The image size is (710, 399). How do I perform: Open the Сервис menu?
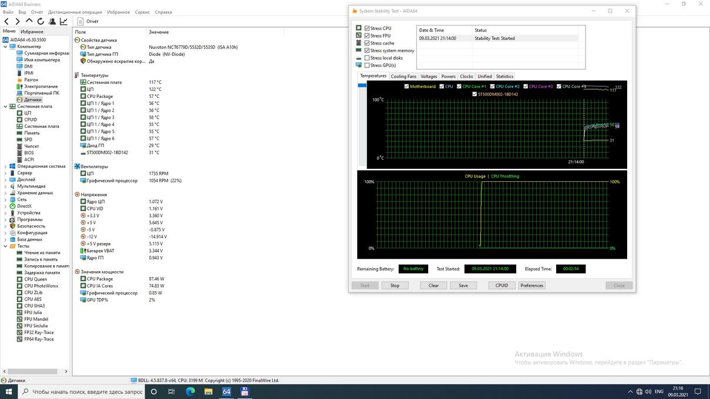click(142, 12)
